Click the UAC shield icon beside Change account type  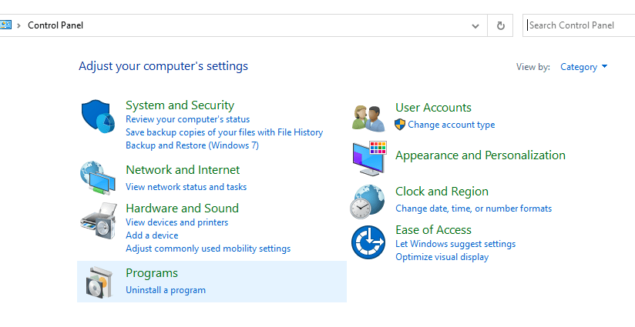(400, 125)
